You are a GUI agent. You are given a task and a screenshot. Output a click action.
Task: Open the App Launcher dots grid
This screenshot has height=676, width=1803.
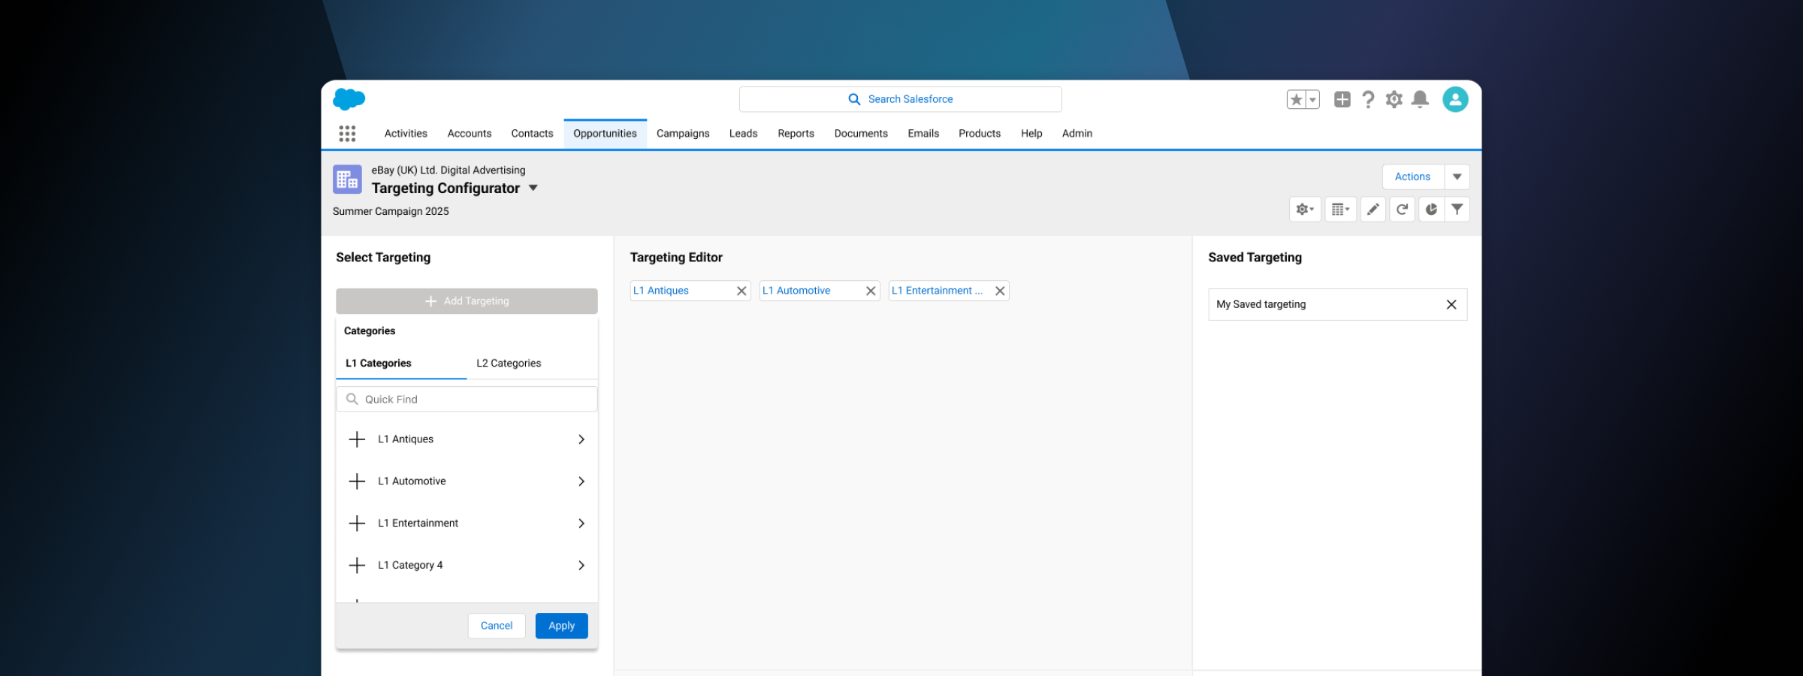click(347, 134)
